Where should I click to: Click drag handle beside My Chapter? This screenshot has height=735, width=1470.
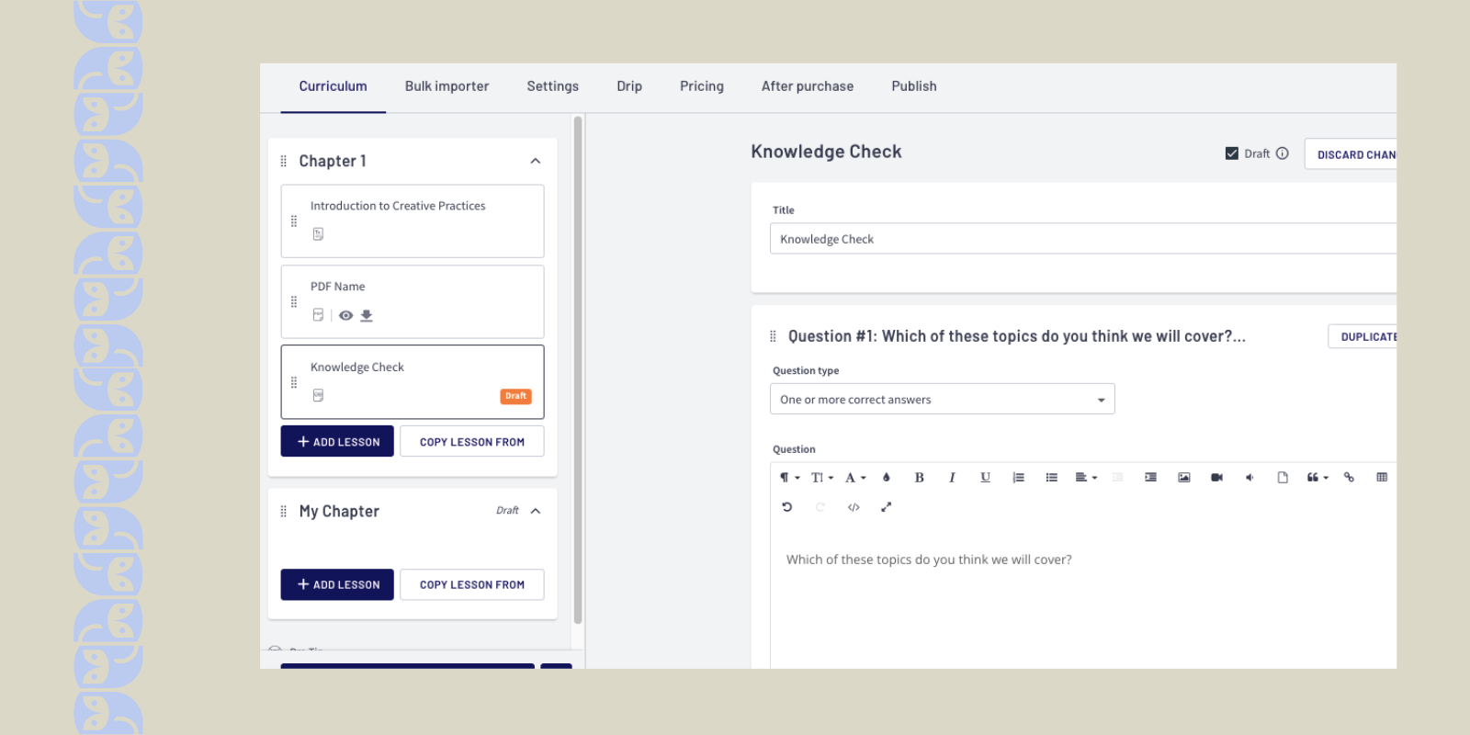pos(283,512)
